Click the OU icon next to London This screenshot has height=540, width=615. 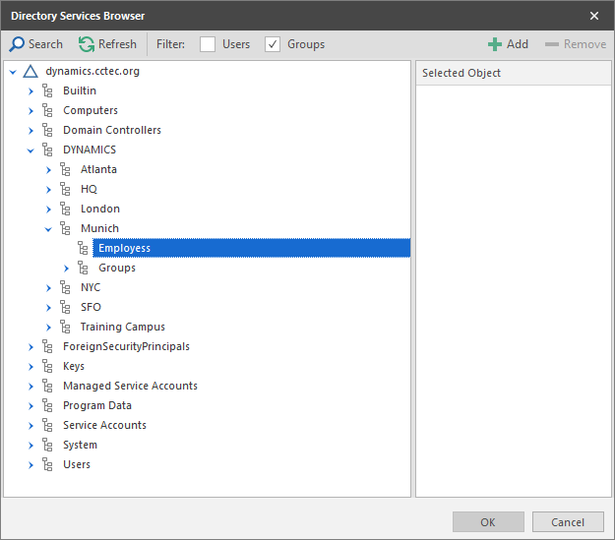[65, 209]
